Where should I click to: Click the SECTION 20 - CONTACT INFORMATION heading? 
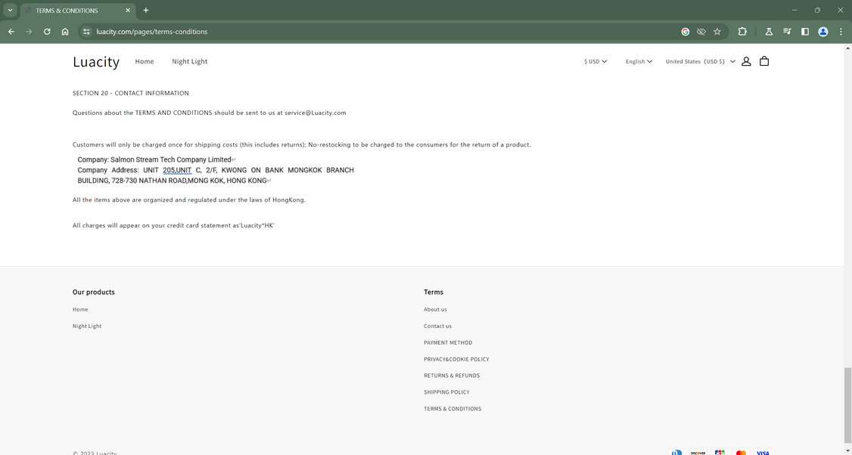[x=130, y=93]
